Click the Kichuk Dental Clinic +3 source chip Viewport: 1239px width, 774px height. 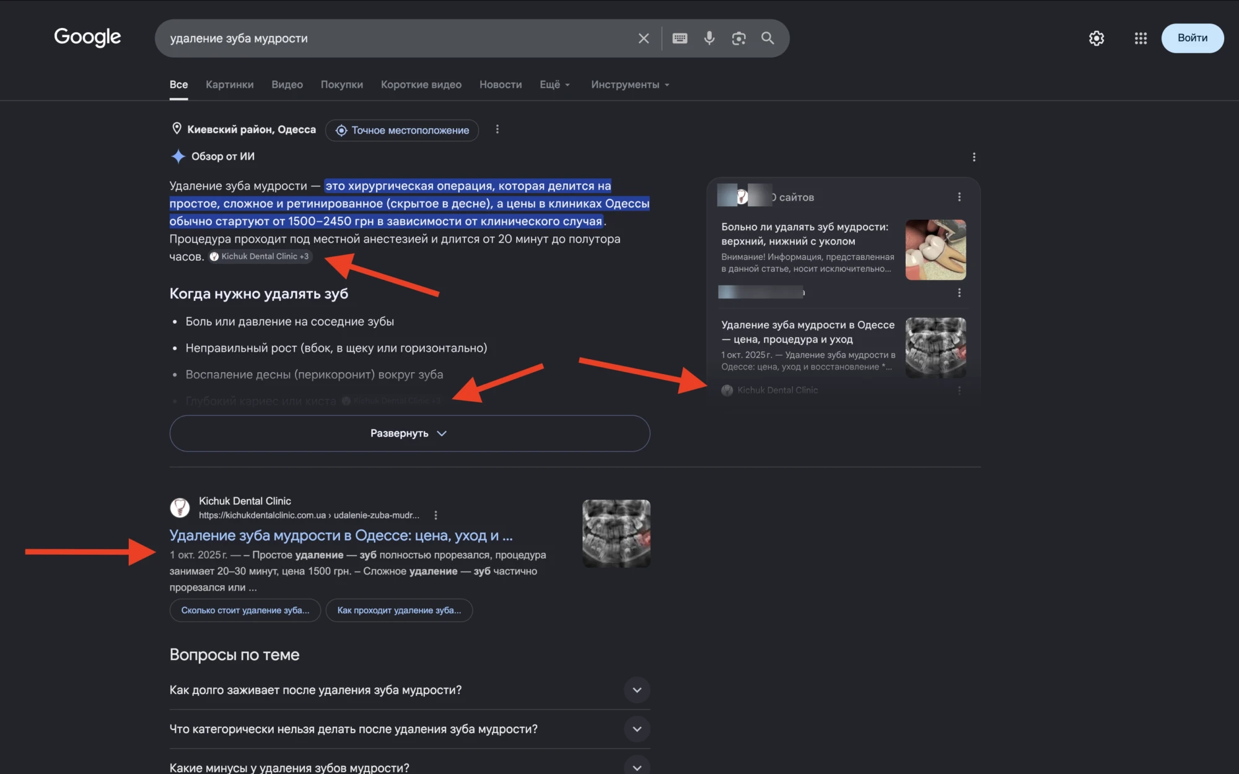coord(260,256)
